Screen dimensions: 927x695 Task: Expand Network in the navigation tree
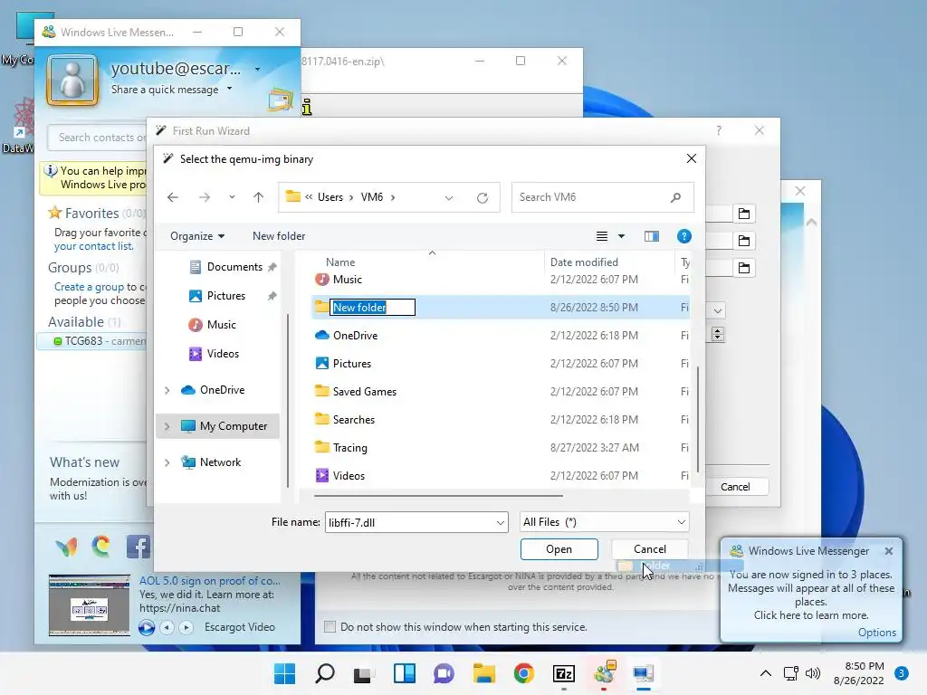tap(167, 462)
